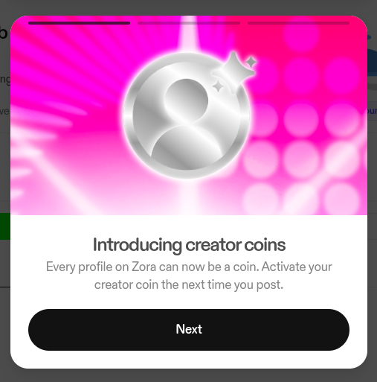Click the small sparkle at coin's top-right
The width and height of the screenshot is (377, 382).
[251, 62]
